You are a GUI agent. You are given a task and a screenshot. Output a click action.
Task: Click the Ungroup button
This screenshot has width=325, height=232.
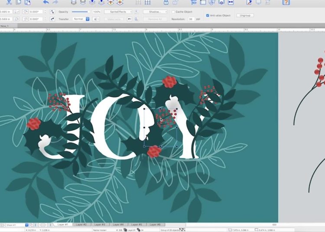pos(245,15)
